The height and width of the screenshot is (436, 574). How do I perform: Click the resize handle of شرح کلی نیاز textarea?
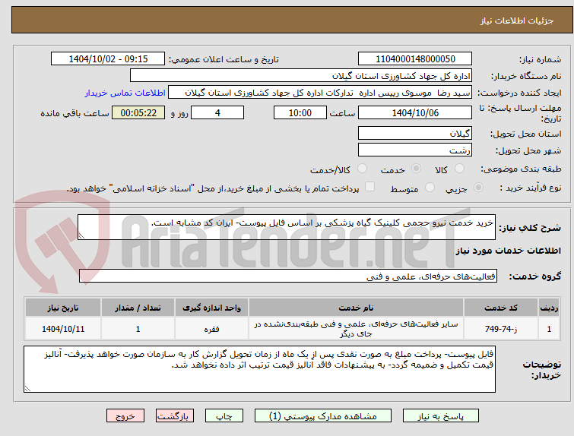(81, 236)
